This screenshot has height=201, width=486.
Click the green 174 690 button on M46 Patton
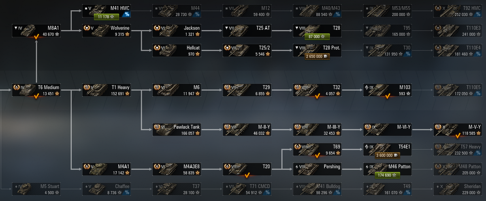[x=388, y=175]
